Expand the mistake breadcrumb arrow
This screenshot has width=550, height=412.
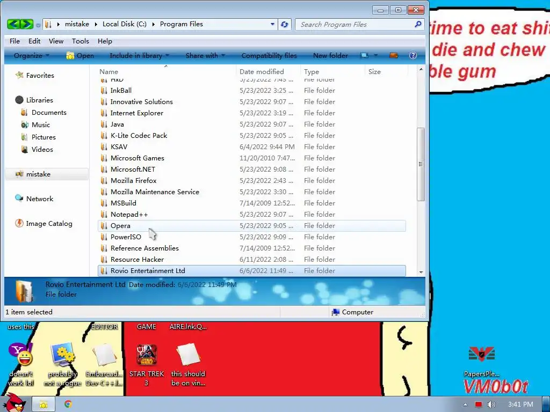(96, 24)
